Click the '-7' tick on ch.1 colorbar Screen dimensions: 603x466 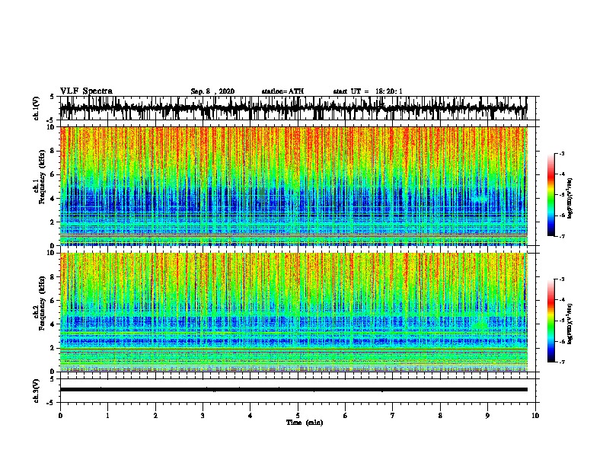click(562, 236)
